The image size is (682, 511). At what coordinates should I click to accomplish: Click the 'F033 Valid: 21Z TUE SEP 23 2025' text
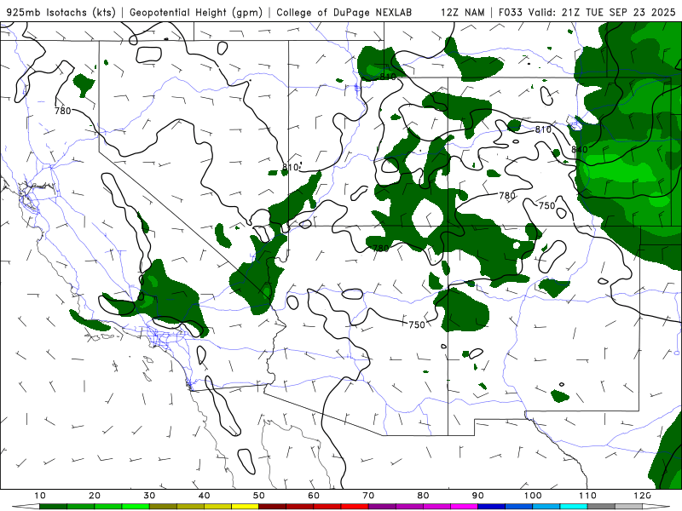click(x=587, y=12)
